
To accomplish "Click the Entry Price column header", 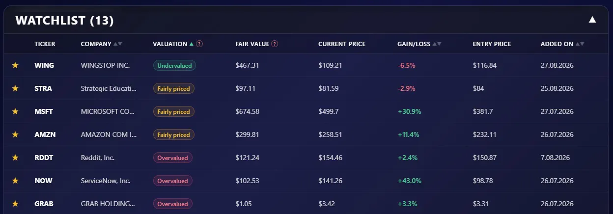I will point(492,44).
